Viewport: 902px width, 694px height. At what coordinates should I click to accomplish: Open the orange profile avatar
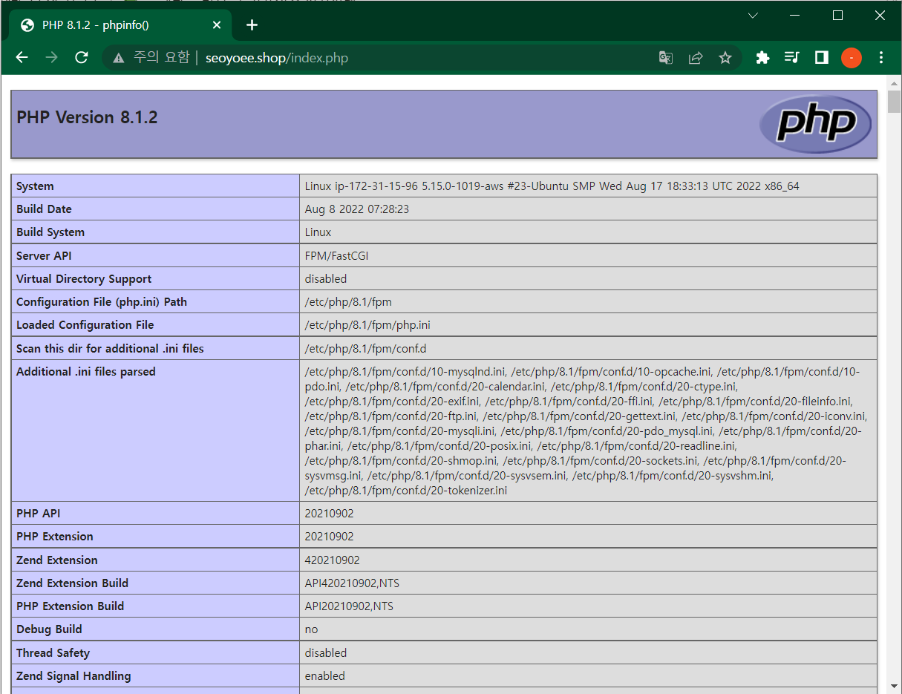[852, 58]
